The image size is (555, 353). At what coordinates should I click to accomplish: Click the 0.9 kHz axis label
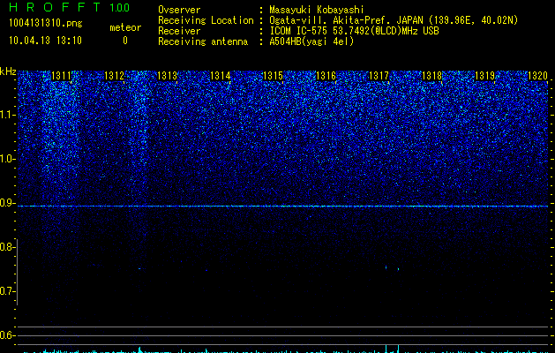[x=7, y=203]
